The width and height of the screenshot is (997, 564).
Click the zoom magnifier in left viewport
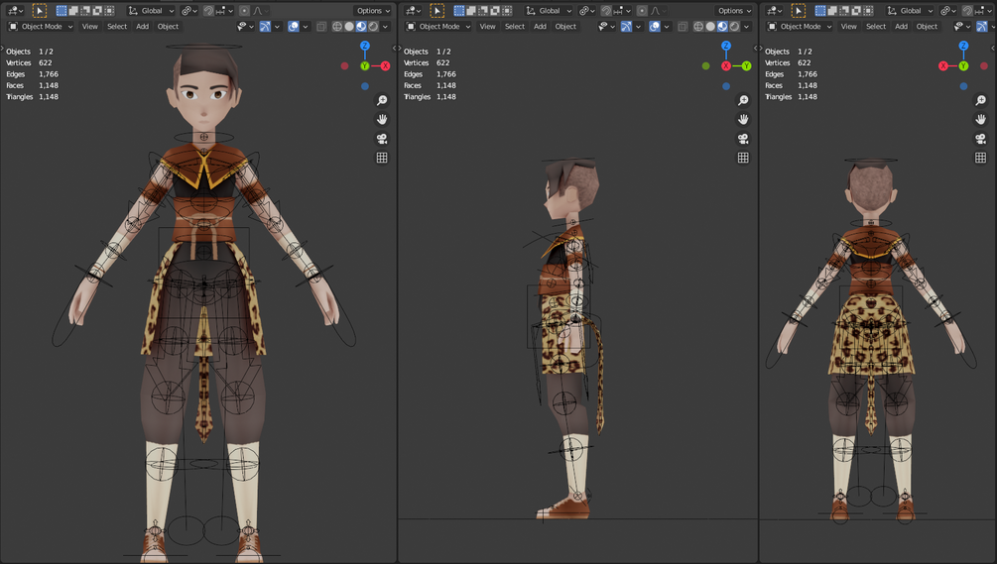(x=382, y=100)
